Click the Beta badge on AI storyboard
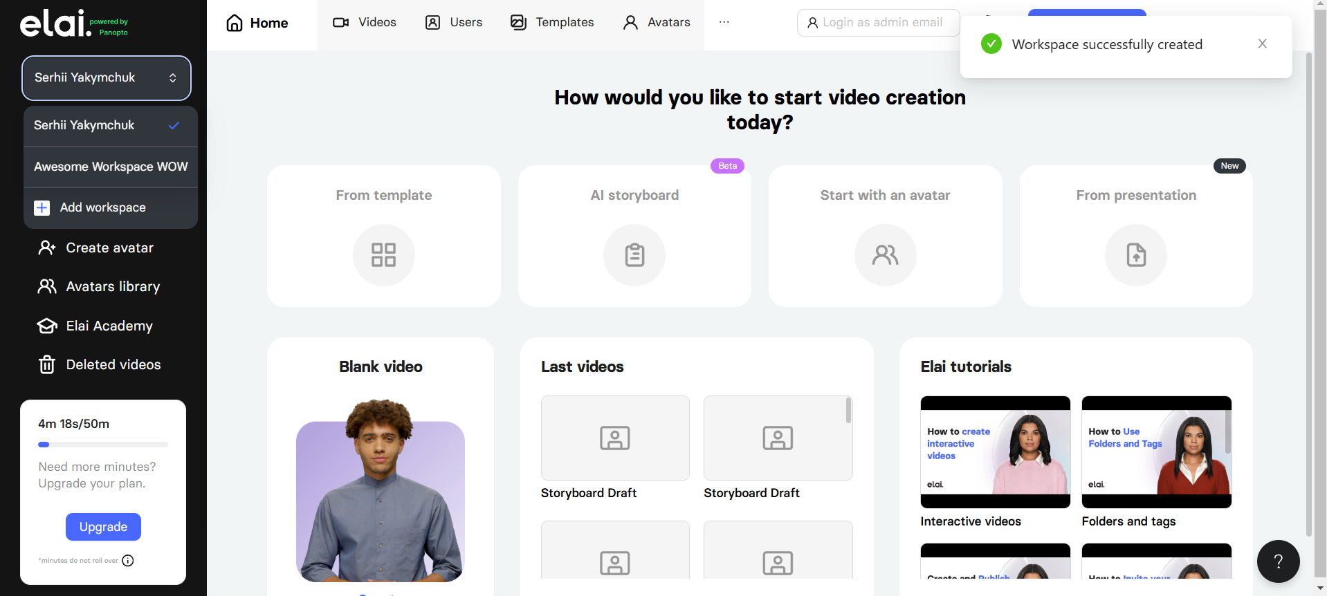This screenshot has width=1327, height=596. click(727, 166)
